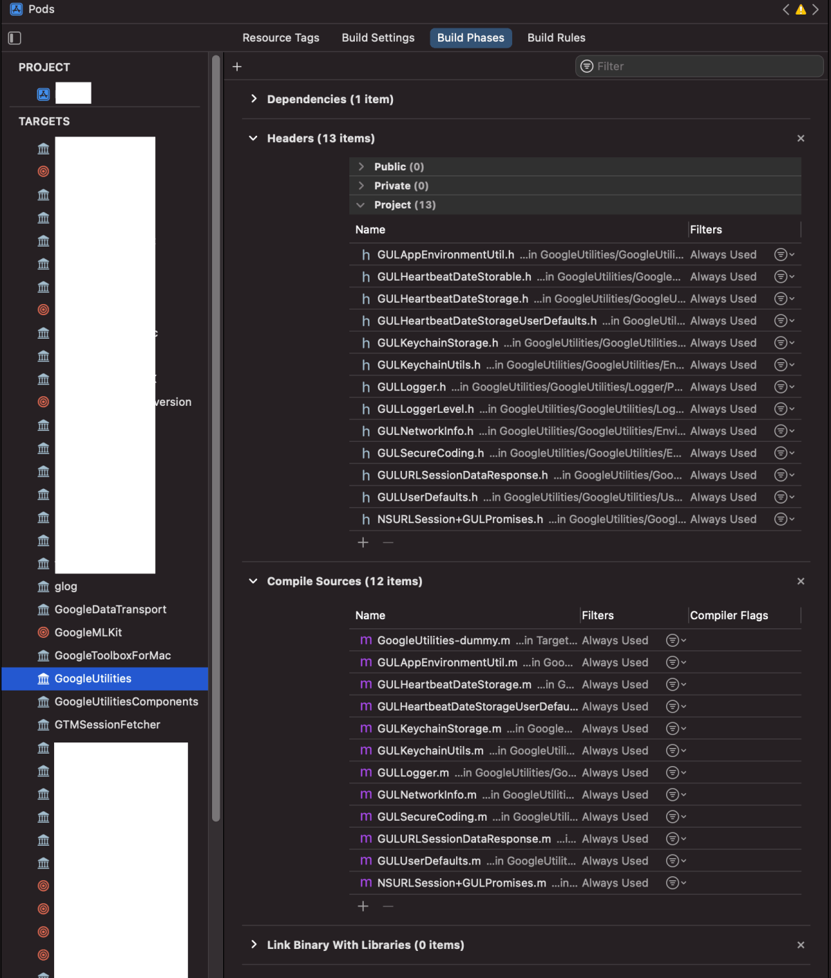
Task: Select GULLoggerLevel.h header row
Action: click(575, 409)
